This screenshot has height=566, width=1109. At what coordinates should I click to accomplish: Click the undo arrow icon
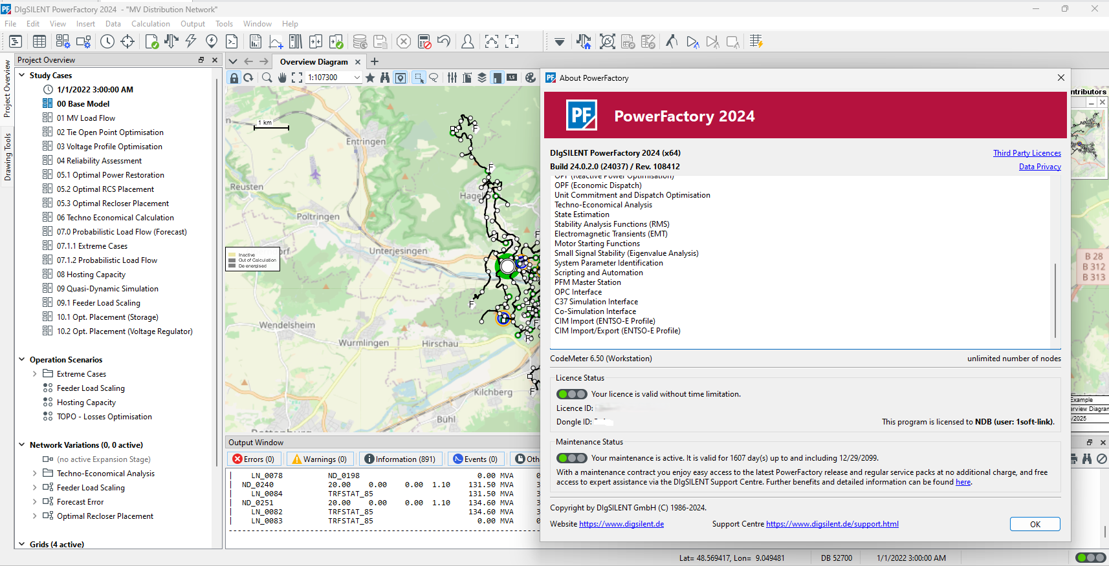click(444, 41)
